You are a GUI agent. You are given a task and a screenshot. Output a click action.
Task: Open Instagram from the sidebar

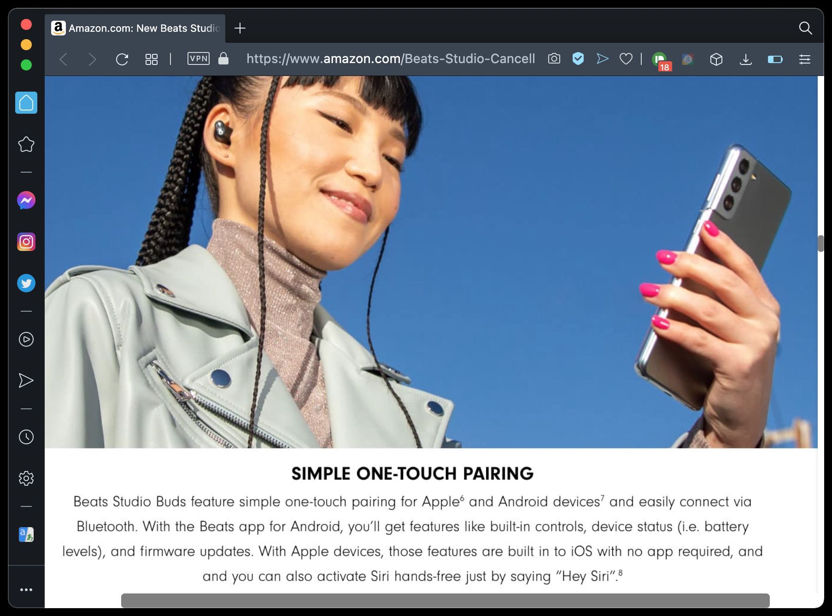26,242
